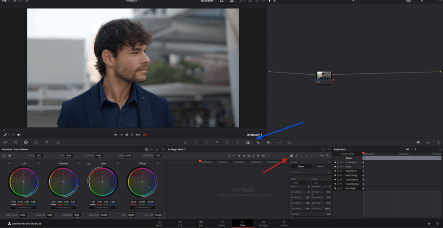Switch to the Media page
443x228 pixels.
point(159,224)
